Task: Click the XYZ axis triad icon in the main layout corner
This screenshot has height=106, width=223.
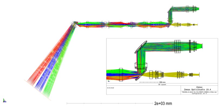Action: 4,100
